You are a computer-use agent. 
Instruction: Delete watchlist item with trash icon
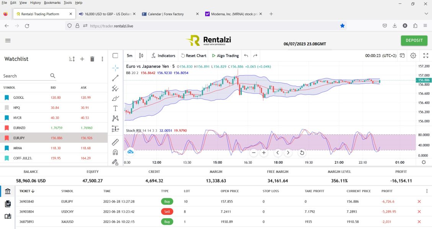pos(92,59)
